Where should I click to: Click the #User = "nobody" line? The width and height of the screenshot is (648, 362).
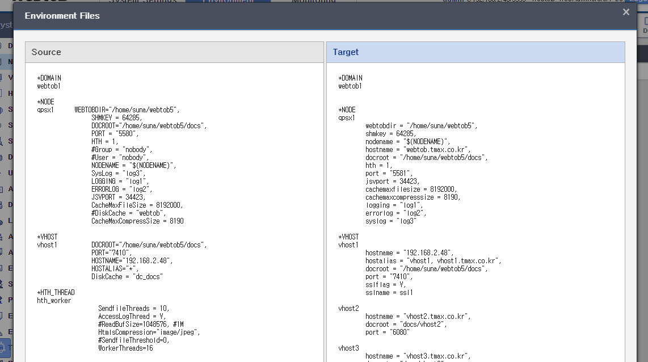tap(120, 157)
